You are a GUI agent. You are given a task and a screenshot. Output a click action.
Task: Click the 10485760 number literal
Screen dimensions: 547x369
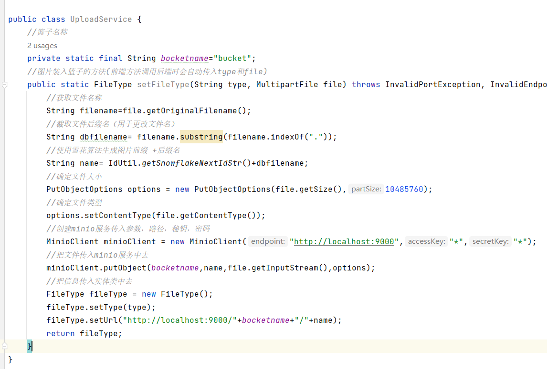(x=404, y=189)
